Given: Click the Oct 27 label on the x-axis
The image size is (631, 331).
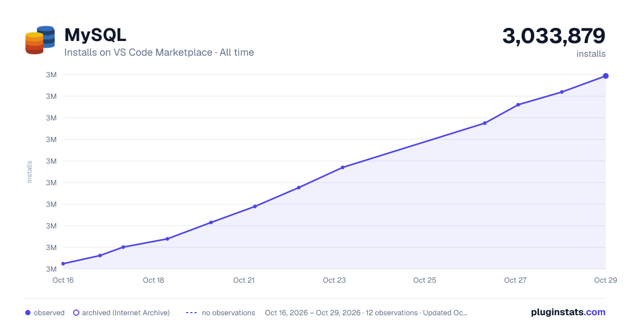Looking at the screenshot, I should click(515, 280).
